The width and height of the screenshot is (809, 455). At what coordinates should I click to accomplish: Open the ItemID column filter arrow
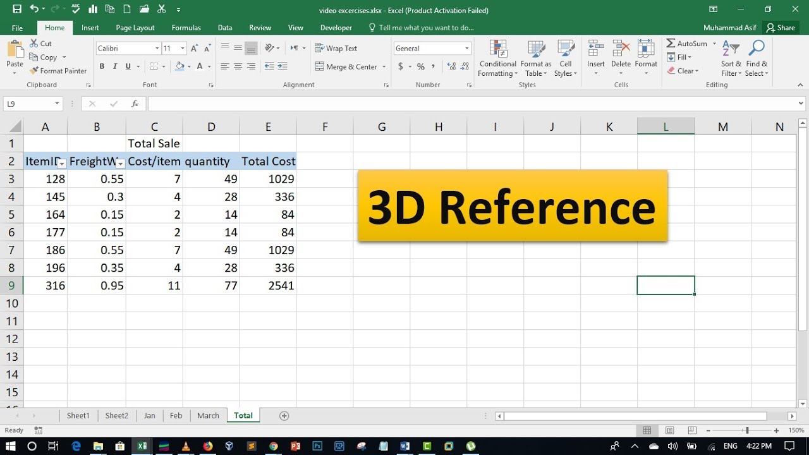pos(62,164)
